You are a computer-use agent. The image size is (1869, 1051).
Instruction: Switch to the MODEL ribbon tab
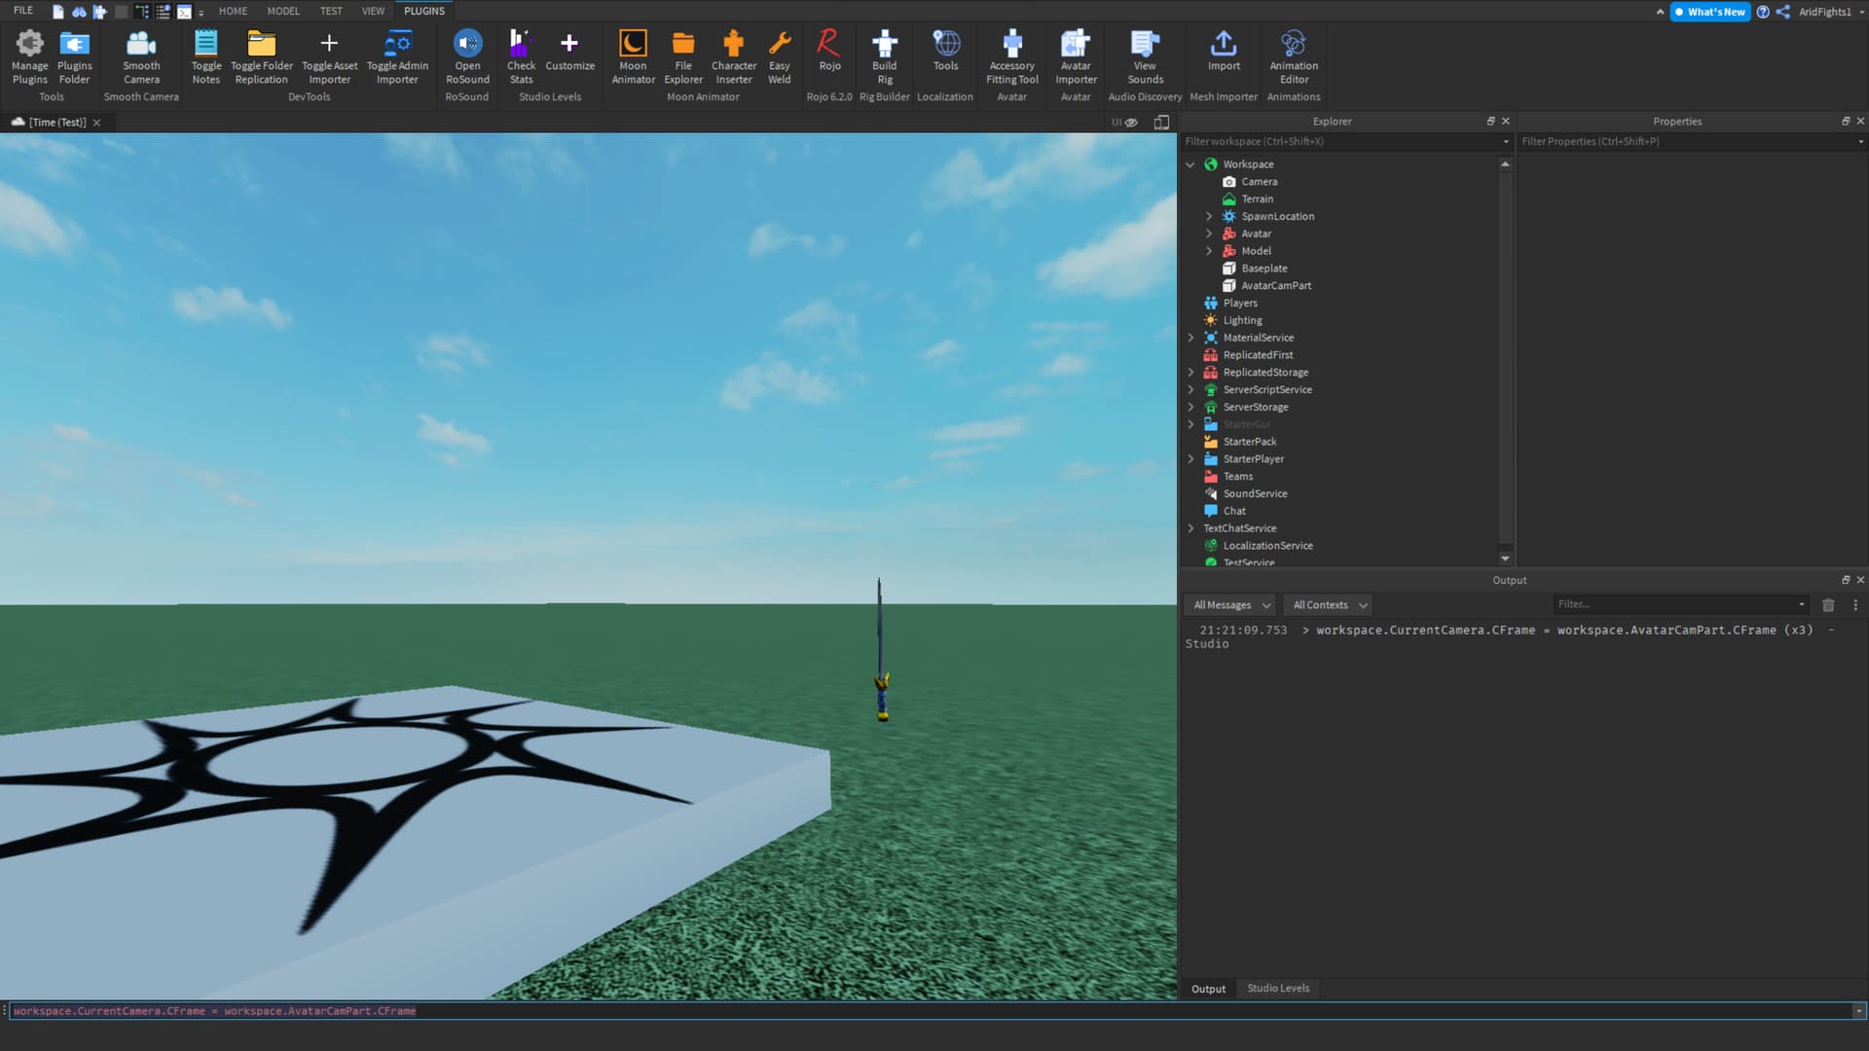[282, 11]
